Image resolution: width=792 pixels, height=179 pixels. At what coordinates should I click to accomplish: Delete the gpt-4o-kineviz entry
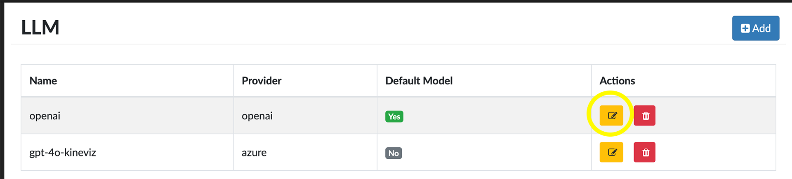[645, 152]
